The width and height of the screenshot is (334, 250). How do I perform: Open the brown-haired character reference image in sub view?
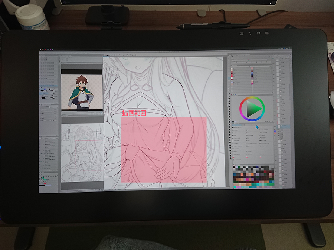(x=82, y=92)
